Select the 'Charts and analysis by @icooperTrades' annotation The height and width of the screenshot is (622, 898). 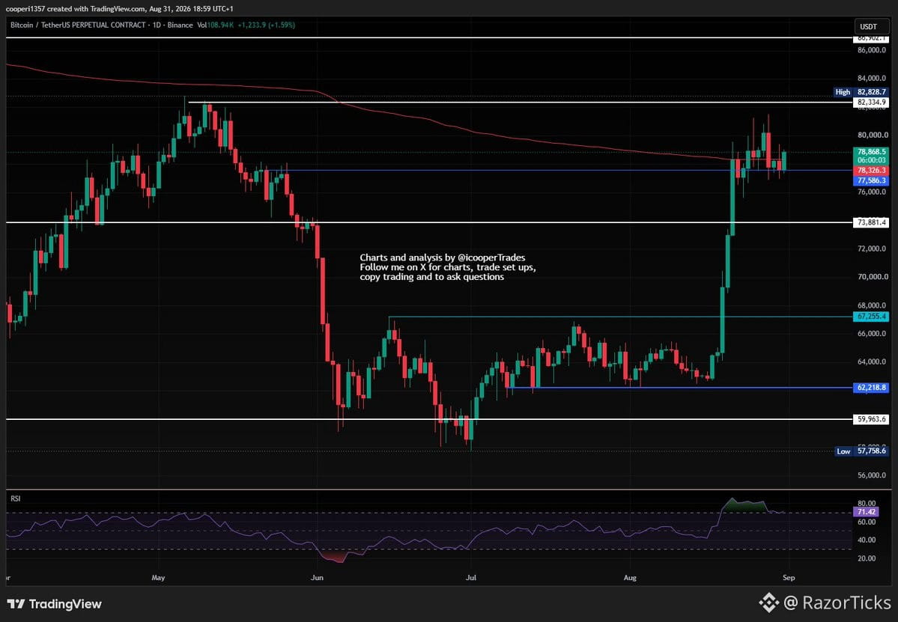pos(442,257)
